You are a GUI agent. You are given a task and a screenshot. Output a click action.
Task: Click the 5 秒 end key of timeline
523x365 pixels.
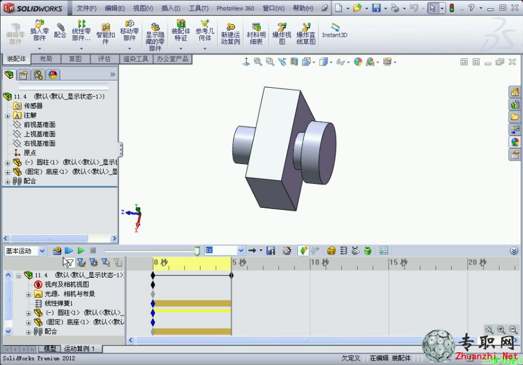(x=231, y=275)
